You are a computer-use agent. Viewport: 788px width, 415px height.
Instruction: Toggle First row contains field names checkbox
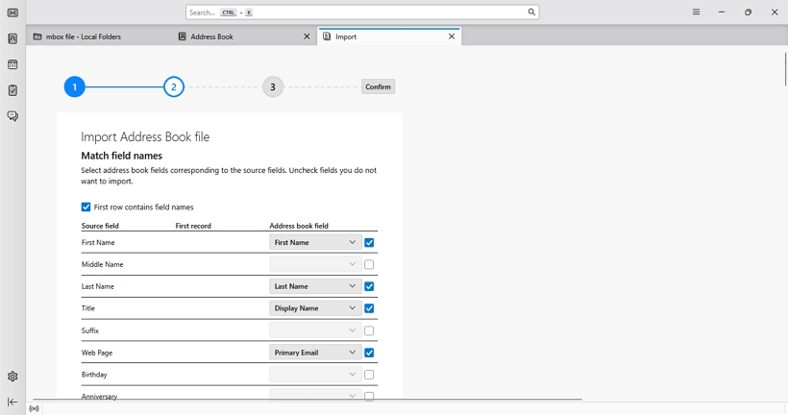(x=86, y=207)
